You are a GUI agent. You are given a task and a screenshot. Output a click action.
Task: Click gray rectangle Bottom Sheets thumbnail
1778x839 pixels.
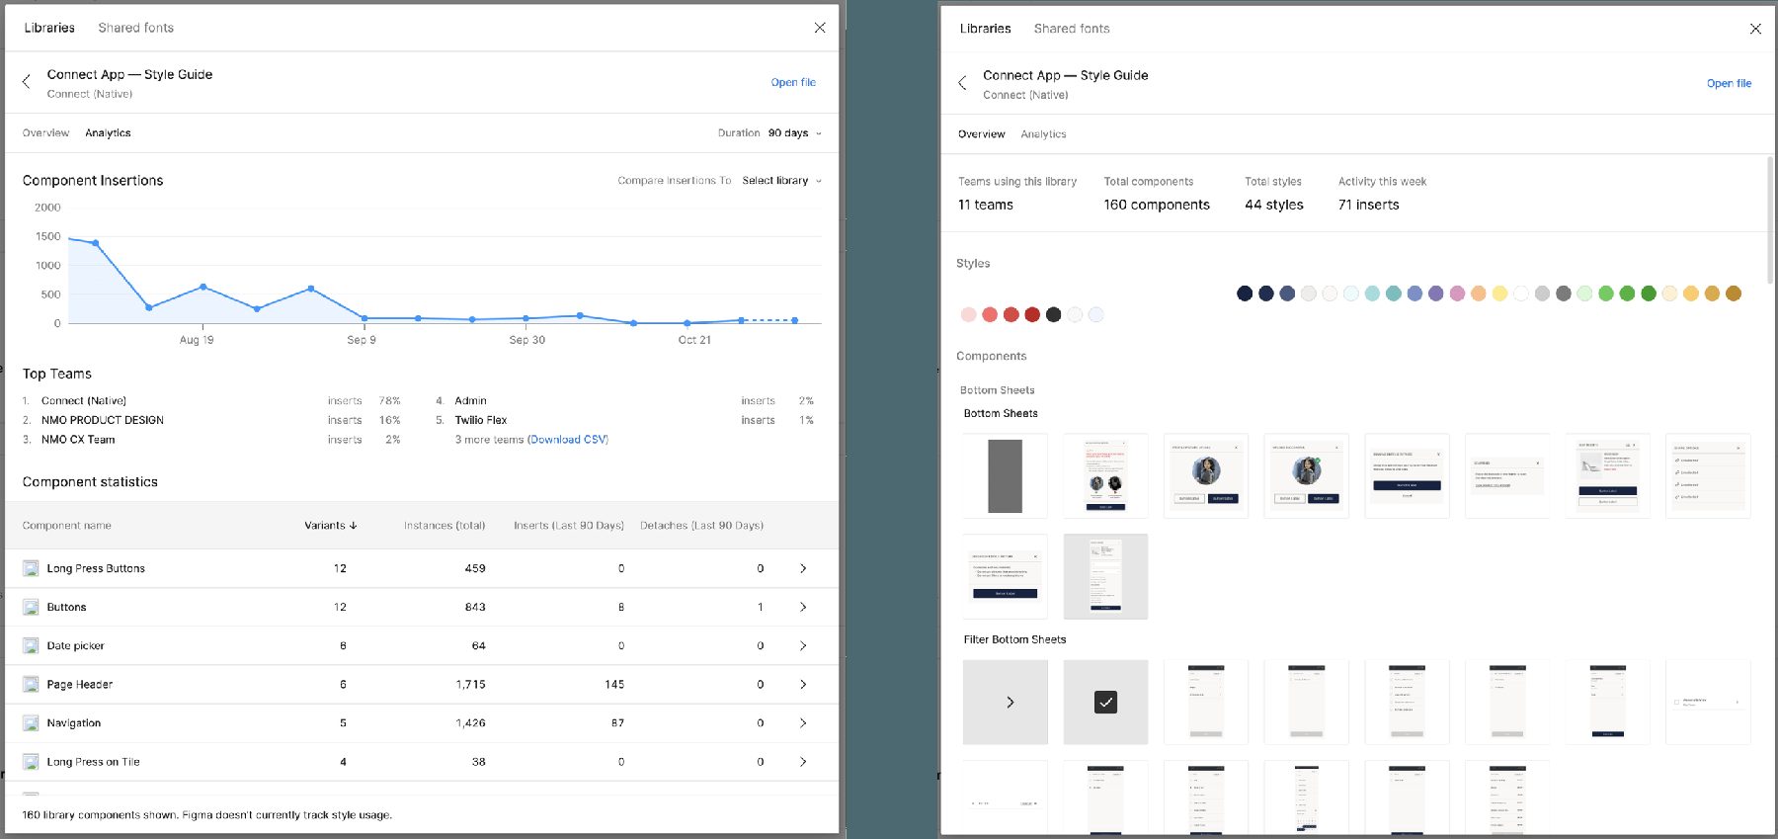click(1006, 475)
